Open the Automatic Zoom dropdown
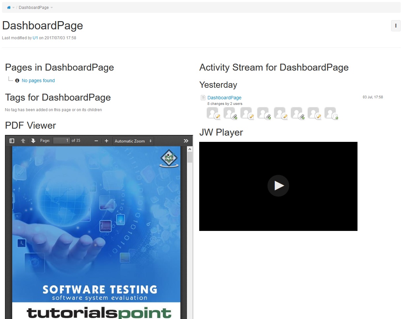Image resolution: width=403 pixels, height=319 pixels. pos(133,141)
